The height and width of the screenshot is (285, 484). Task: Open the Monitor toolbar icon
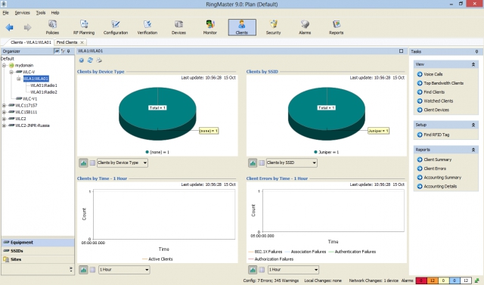[210, 27]
